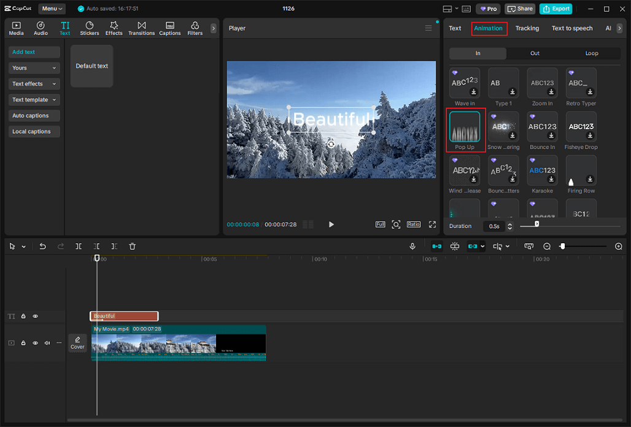Select the Stickers panel icon
Viewport: 631px width, 427px height.
89,28
